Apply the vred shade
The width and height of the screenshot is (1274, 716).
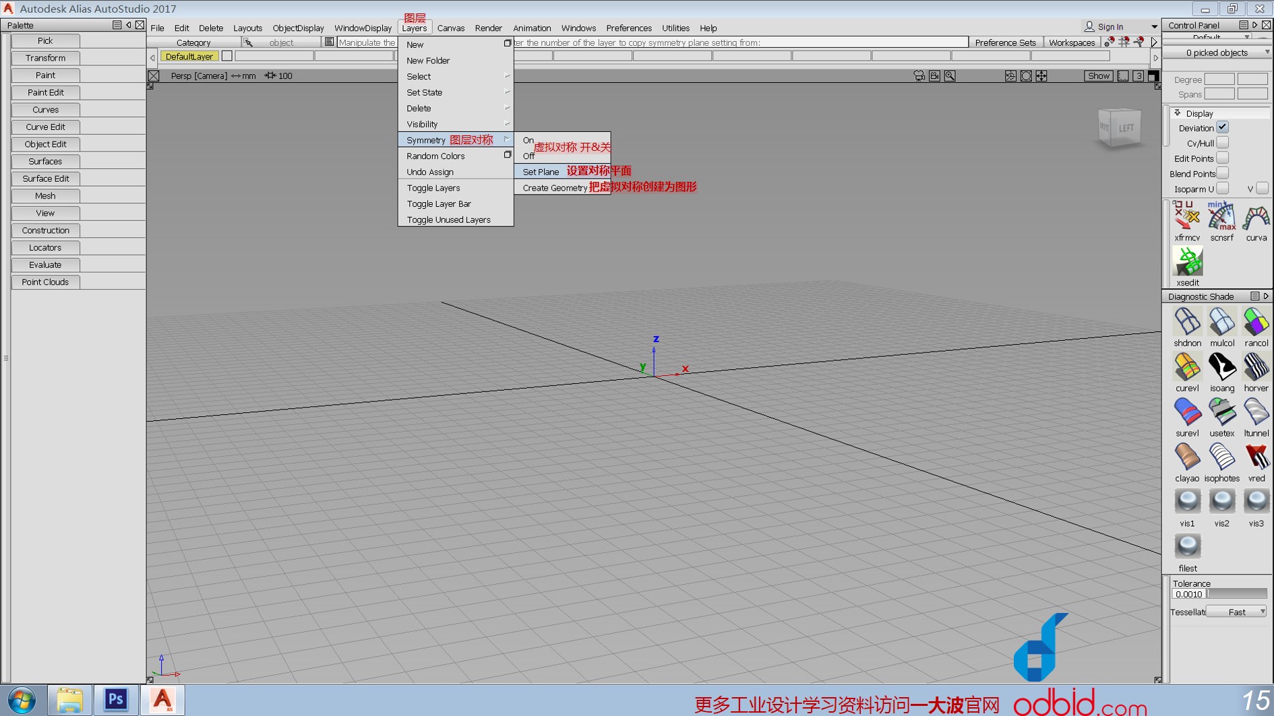coord(1256,457)
